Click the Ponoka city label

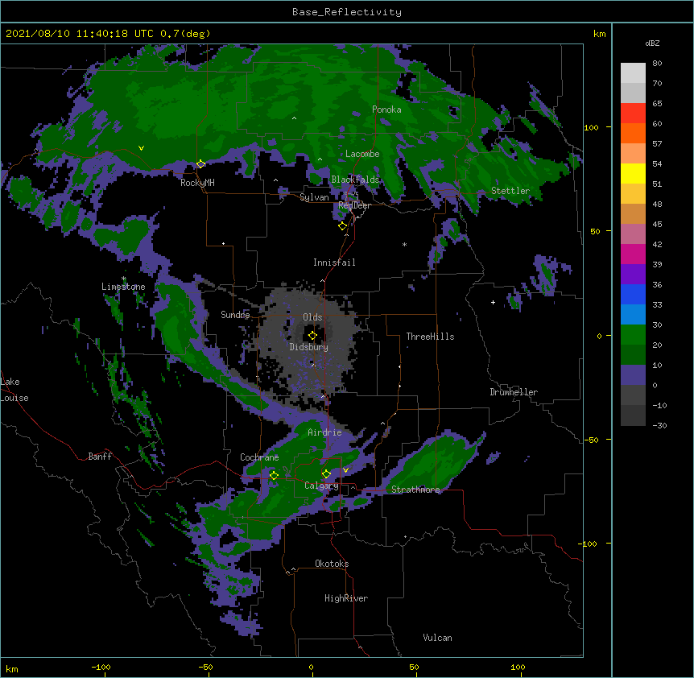tap(386, 110)
